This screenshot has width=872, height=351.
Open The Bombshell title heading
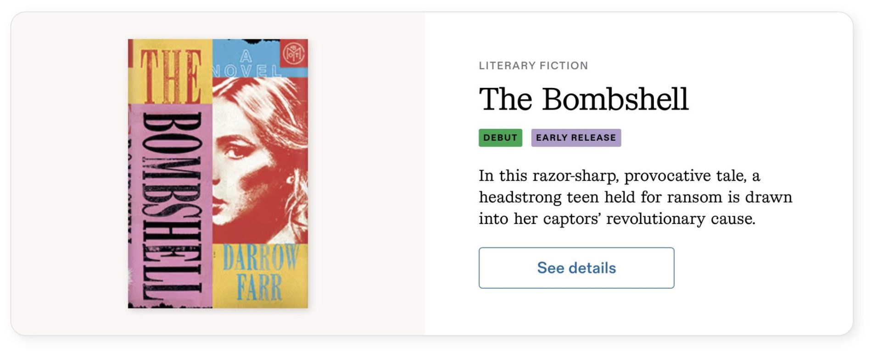pos(583,99)
